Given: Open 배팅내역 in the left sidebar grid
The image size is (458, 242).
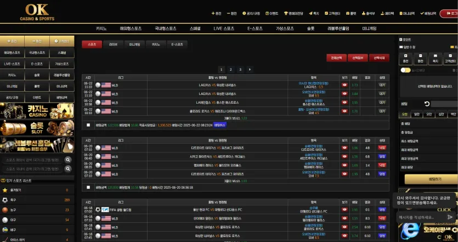Looking at the screenshot, I should coord(62,97).
